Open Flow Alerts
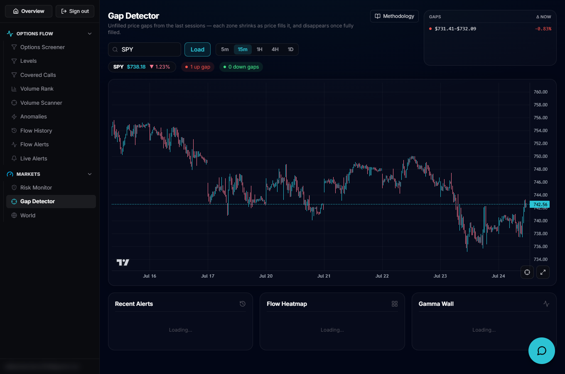The width and height of the screenshot is (565, 374). coord(51,145)
